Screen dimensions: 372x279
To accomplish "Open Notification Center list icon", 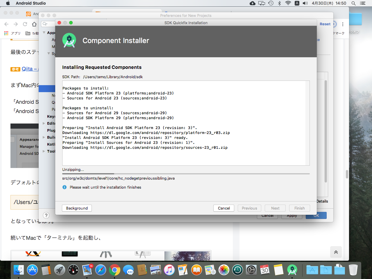I will [362, 3].
